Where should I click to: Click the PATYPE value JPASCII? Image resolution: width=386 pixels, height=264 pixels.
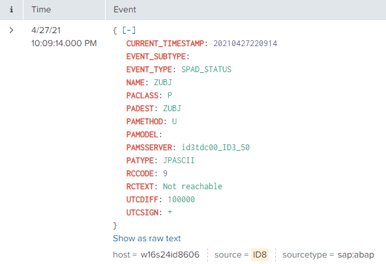pos(179,161)
